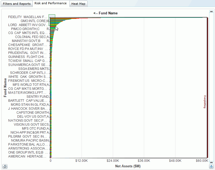This screenshot has width=215, height=170.
Task: Click the 0 tick label on Net Assets axis
Action: [51, 161]
